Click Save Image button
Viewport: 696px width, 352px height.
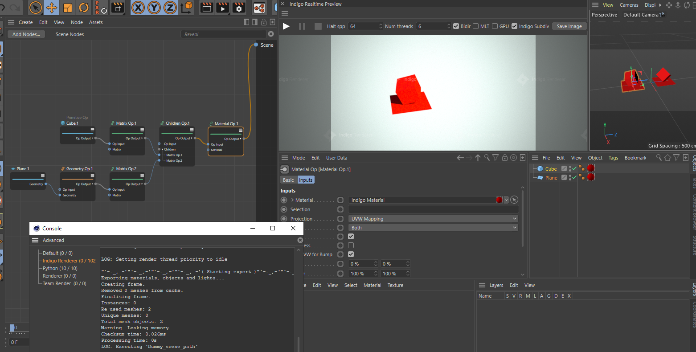(569, 26)
